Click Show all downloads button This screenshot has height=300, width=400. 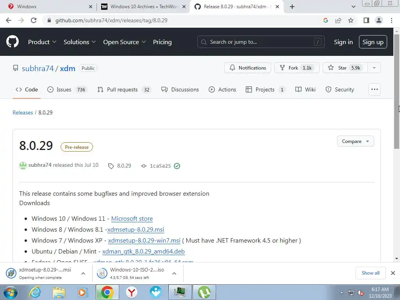pyautogui.click(x=370, y=273)
